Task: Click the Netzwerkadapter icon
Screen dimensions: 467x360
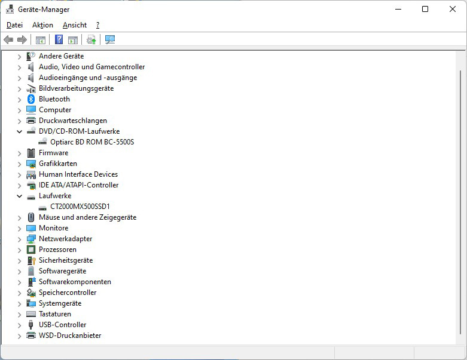Action: (31, 239)
